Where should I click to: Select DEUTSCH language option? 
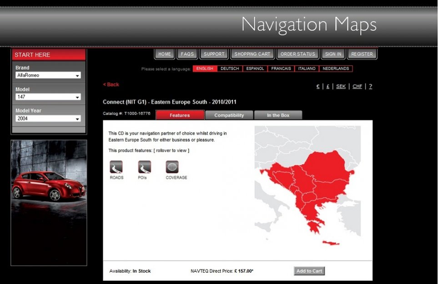point(230,69)
